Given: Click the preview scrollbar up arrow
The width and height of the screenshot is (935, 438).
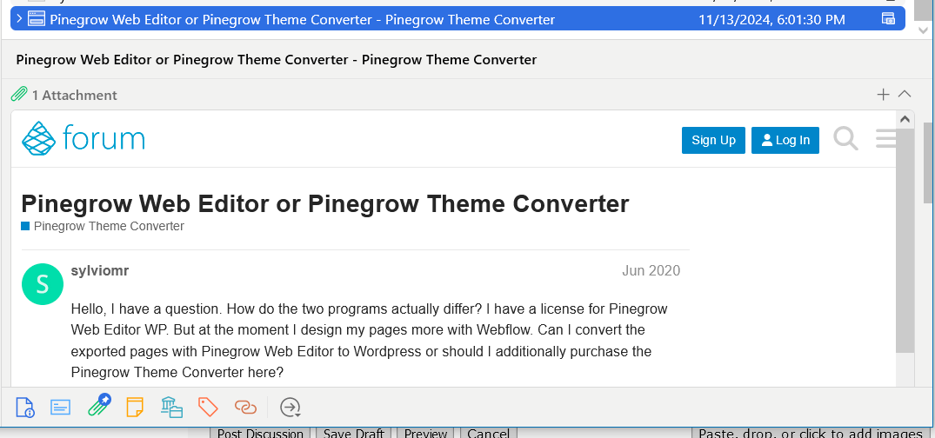Looking at the screenshot, I should [x=905, y=119].
